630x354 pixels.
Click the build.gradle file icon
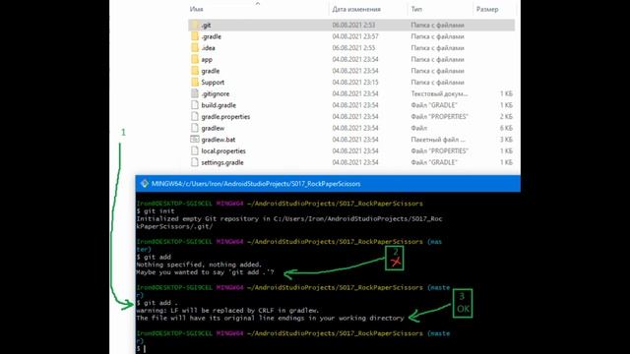click(195, 105)
